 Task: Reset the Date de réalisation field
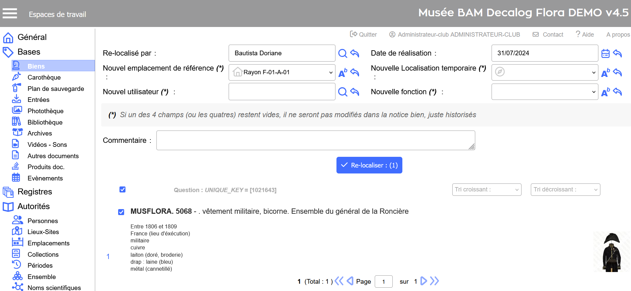617,53
